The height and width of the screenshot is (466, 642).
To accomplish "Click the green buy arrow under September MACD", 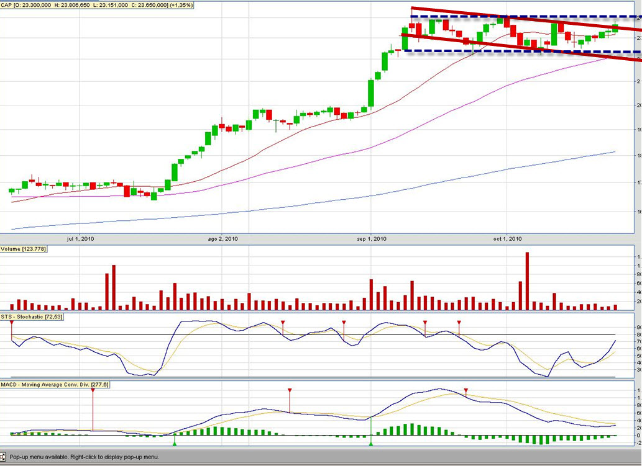I will (x=371, y=443).
